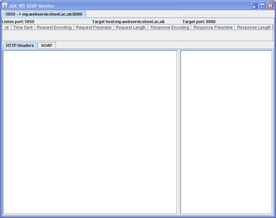
Task: Click the Request Length column header
Action: pos(131,28)
